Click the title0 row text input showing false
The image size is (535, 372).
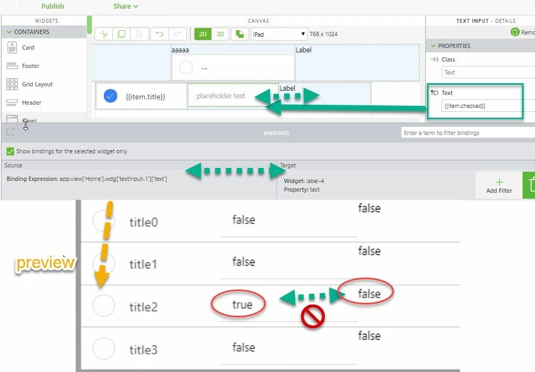pyautogui.click(x=289, y=221)
